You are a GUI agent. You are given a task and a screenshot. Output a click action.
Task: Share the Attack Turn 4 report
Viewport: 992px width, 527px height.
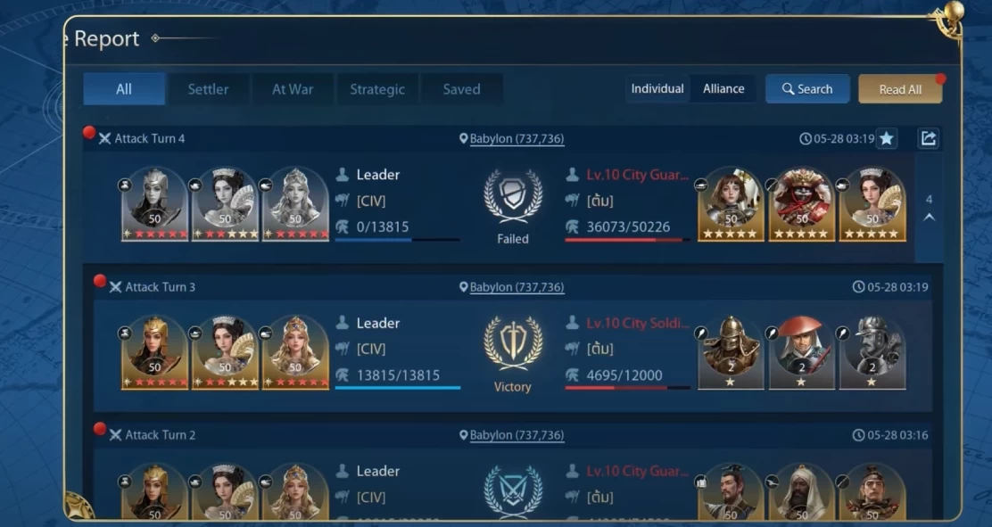click(928, 138)
